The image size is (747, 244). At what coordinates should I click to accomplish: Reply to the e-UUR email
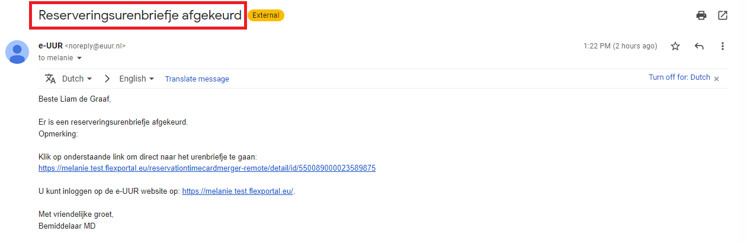point(699,46)
